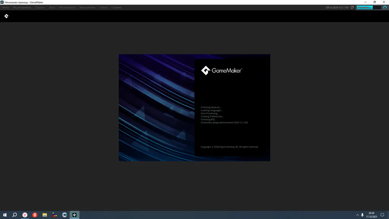
Task: Open the colorful app icon next to File Explorer
Action: [x=54, y=215]
